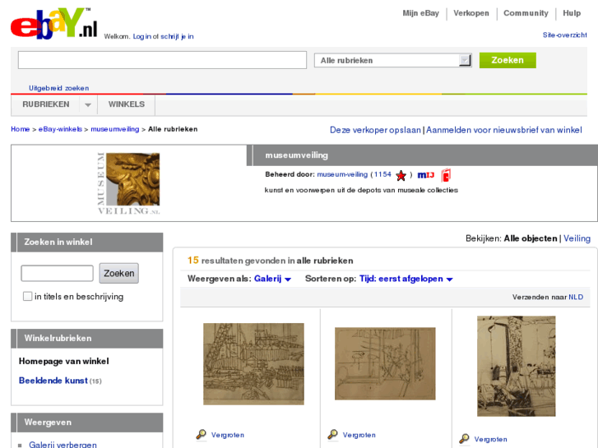The image size is (598, 448).
Task: Click the 'mij' page icon next to seller
Action: point(425,175)
